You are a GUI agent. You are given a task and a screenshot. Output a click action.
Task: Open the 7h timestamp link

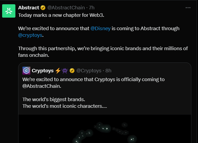[x=92, y=8]
